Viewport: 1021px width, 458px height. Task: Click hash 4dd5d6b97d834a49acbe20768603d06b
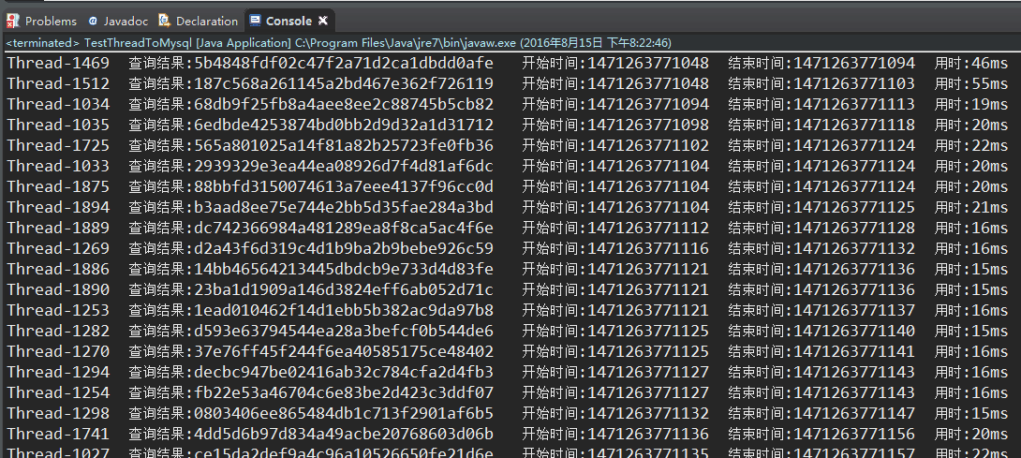[344, 434]
